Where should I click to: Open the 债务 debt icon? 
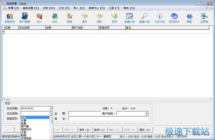pyautogui.click(x=85, y=18)
